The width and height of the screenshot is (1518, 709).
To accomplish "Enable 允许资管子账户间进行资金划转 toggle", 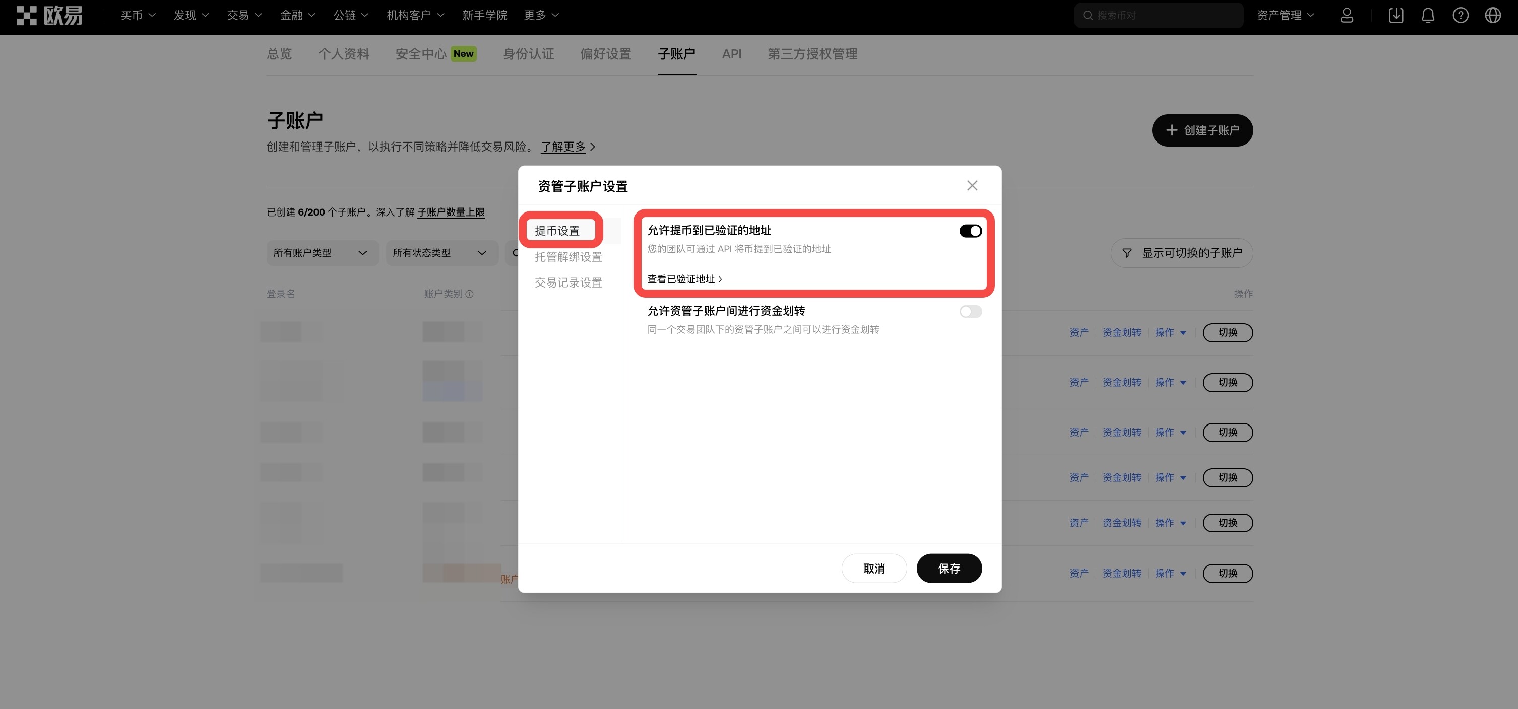I will coord(970,312).
